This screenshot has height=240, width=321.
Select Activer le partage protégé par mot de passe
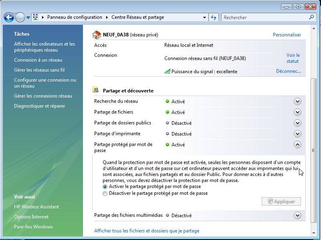pyautogui.click(x=105, y=186)
